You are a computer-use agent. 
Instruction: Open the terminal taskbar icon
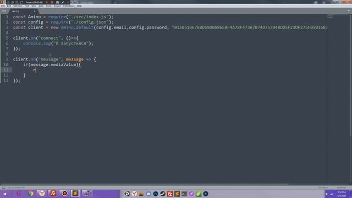[x=184, y=194]
